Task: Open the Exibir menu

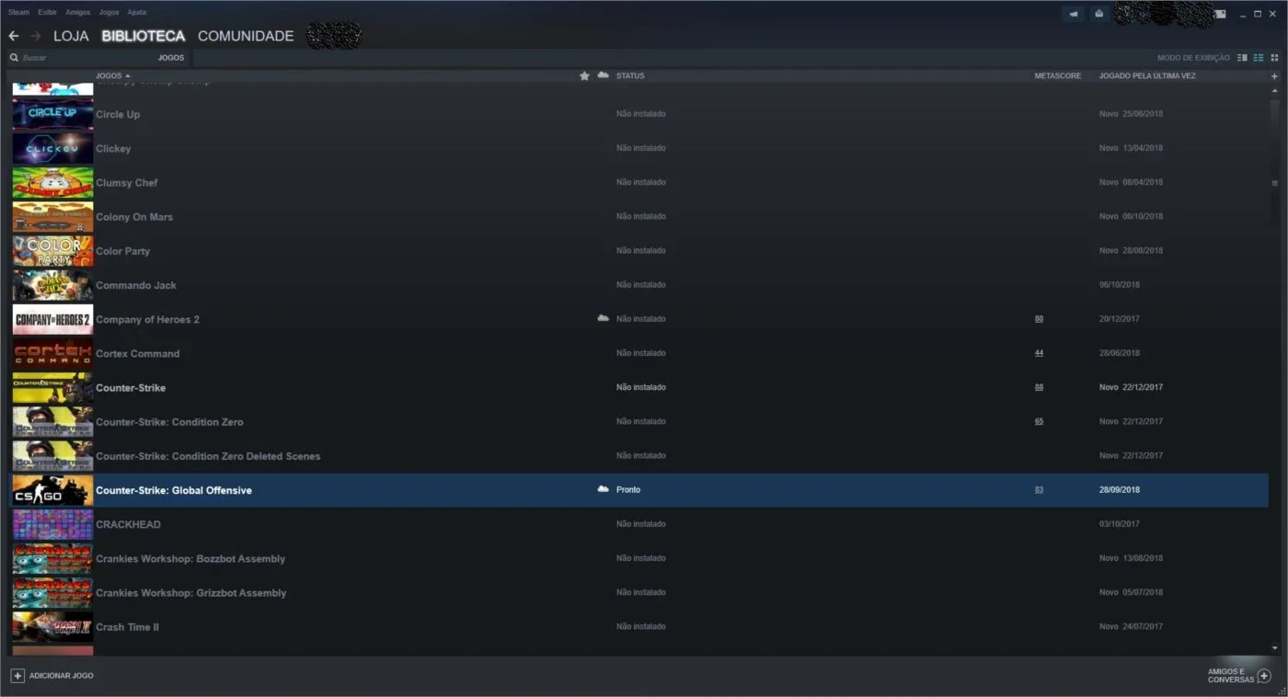Action: pos(47,12)
